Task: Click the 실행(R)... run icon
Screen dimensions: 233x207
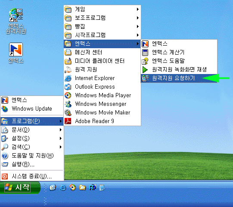Action: [5, 164]
